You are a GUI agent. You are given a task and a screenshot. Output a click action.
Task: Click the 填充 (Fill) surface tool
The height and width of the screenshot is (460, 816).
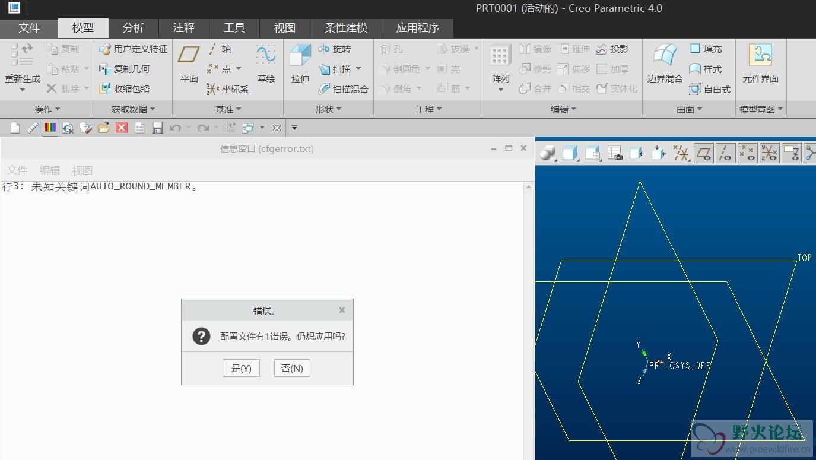[x=706, y=49]
